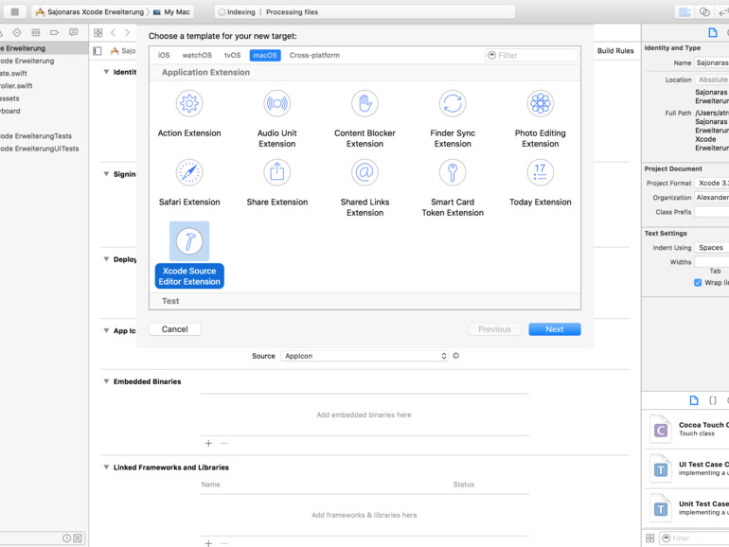Click the Organization text field

coord(711,198)
